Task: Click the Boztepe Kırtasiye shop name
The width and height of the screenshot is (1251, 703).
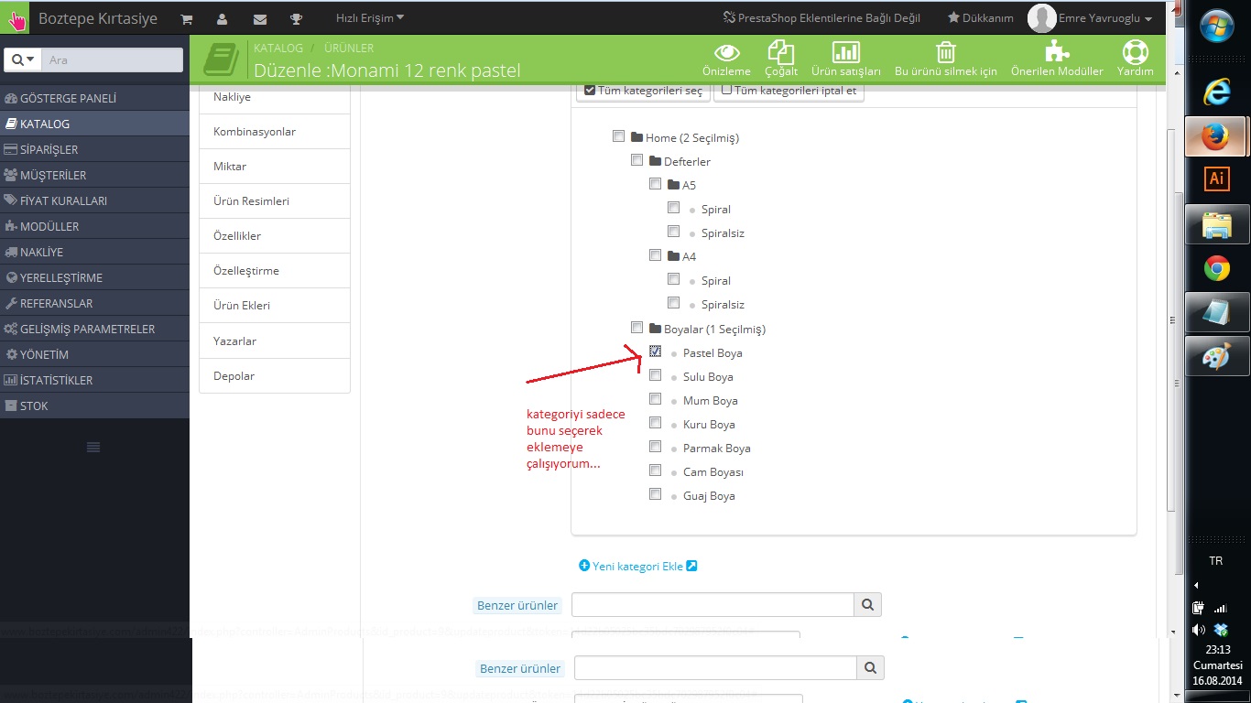Action: point(98,18)
